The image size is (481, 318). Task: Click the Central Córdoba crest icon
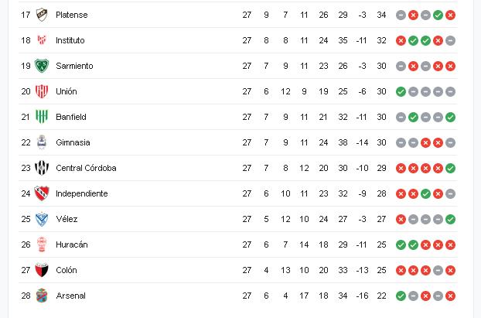(41, 168)
